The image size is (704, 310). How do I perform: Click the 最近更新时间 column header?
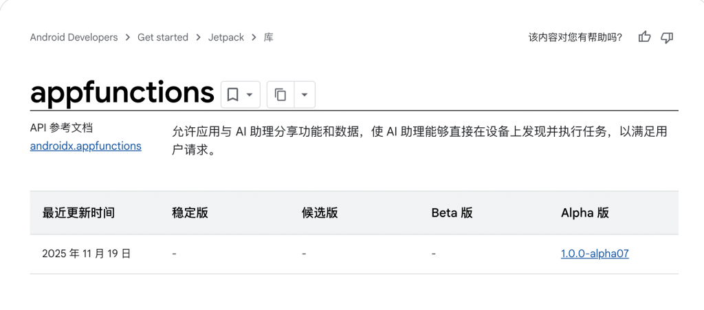[78, 212]
